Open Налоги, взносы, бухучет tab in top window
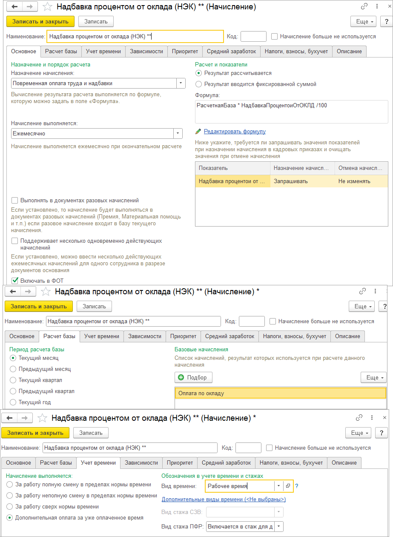Image resolution: width=393 pixels, height=537 pixels. tap(296, 52)
